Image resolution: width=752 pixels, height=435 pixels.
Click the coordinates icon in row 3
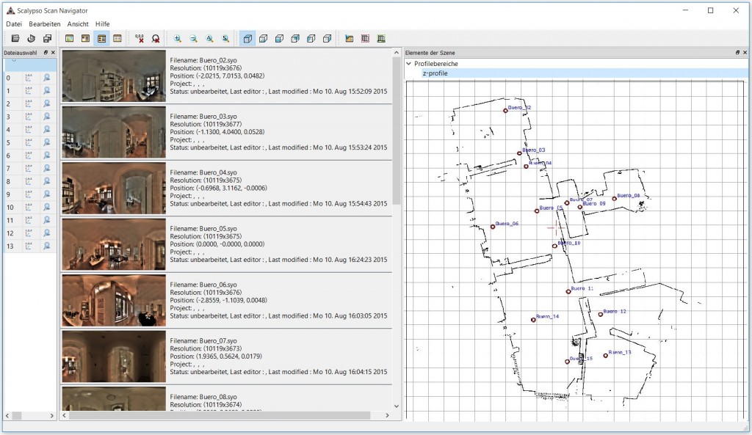(29, 117)
